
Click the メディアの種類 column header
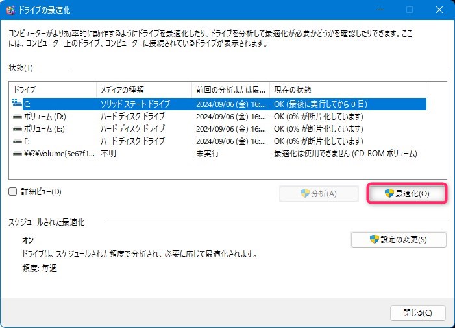pos(143,89)
